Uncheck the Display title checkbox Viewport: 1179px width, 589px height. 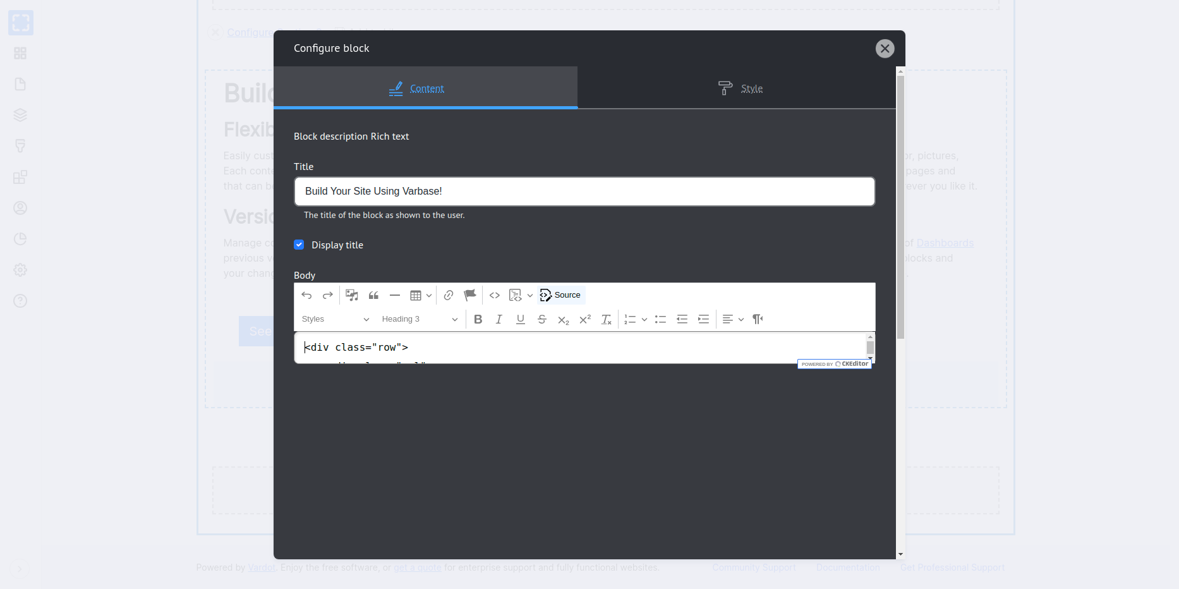coord(299,245)
